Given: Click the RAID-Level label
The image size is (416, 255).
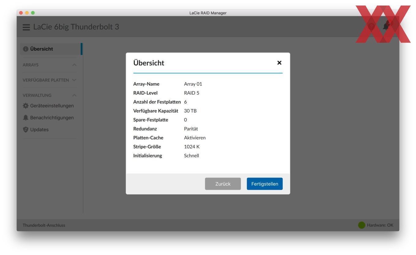Looking at the screenshot, I should pyautogui.click(x=145, y=93).
